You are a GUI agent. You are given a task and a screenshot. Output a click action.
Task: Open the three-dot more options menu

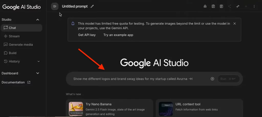click(254, 6)
